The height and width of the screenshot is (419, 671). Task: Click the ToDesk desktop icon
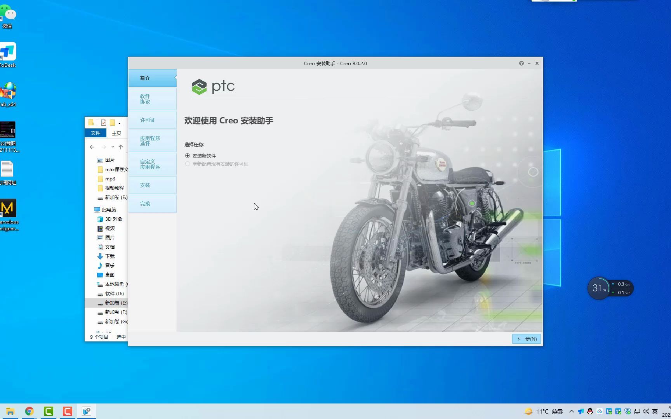click(x=8, y=55)
